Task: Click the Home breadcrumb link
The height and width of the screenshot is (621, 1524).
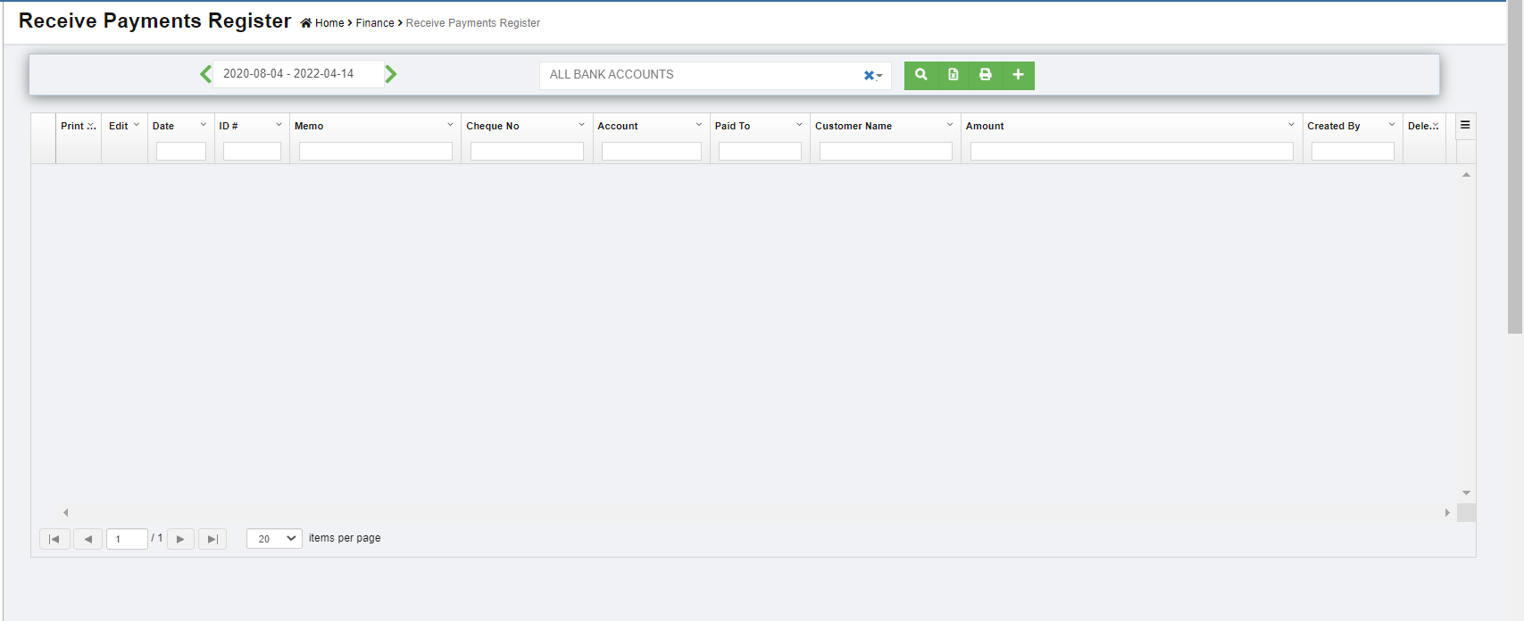Action: tap(329, 23)
